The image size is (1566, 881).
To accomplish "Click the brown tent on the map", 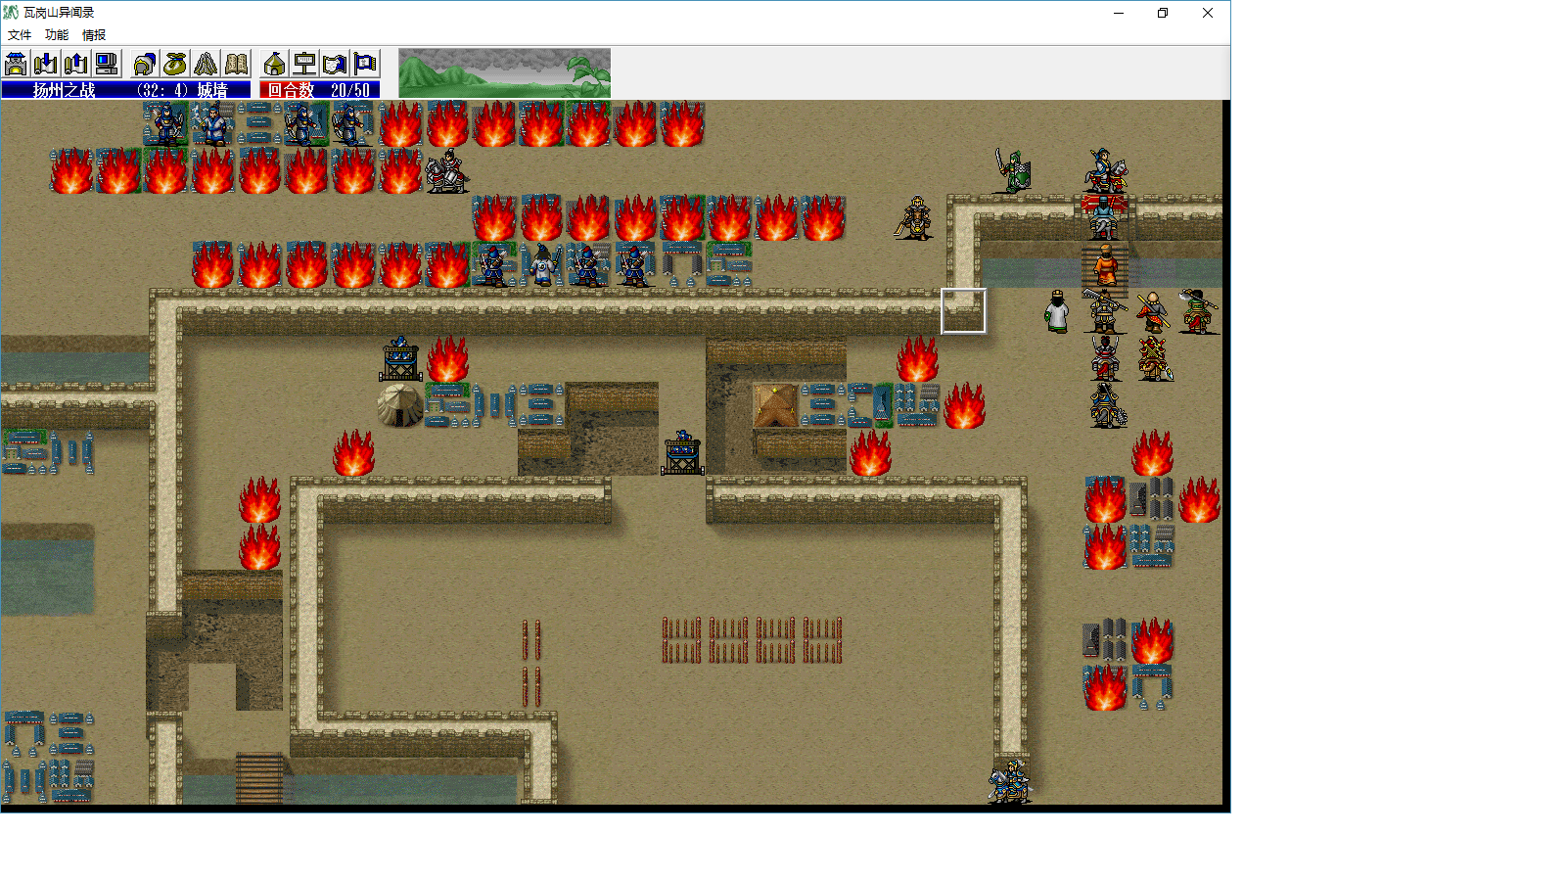I will click(776, 405).
